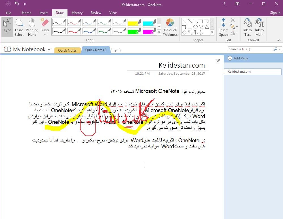Image resolution: width=283 pixels, height=219 pixels.
Task: Click Insert Space tool
Action: pos(223,27)
